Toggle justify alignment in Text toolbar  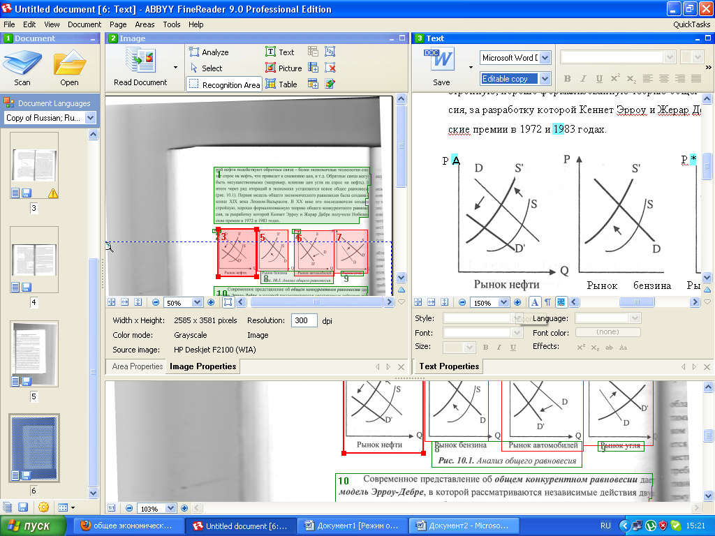pos(696,78)
